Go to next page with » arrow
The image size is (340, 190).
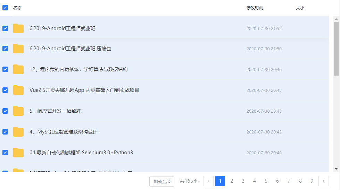[323, 181]
